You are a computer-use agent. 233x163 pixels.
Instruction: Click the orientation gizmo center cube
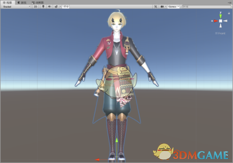point(221,21)
